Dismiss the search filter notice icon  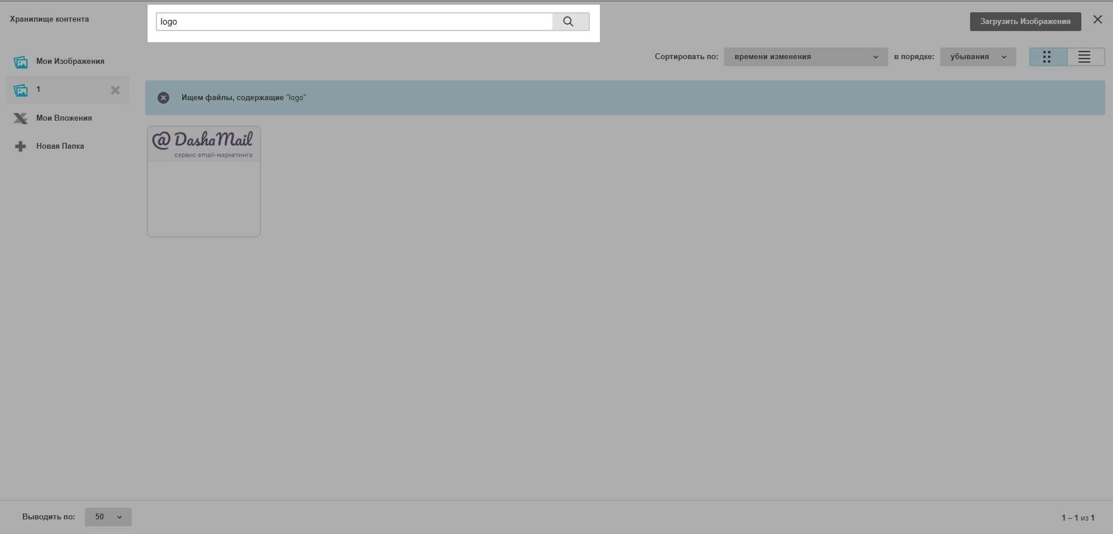[x=163, y=98]
